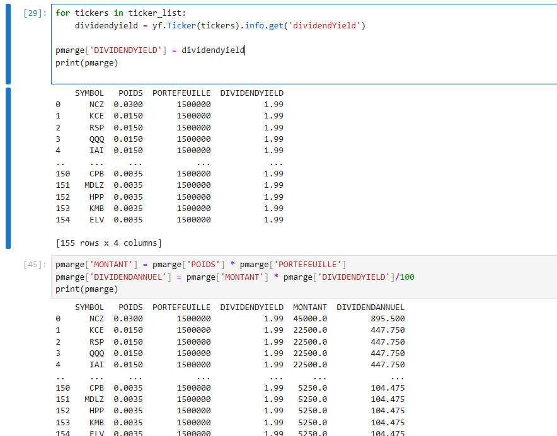Click the '[155 rows x 4 columns]' summary text
Screen dimensions: 557x436
coord(109,243)
